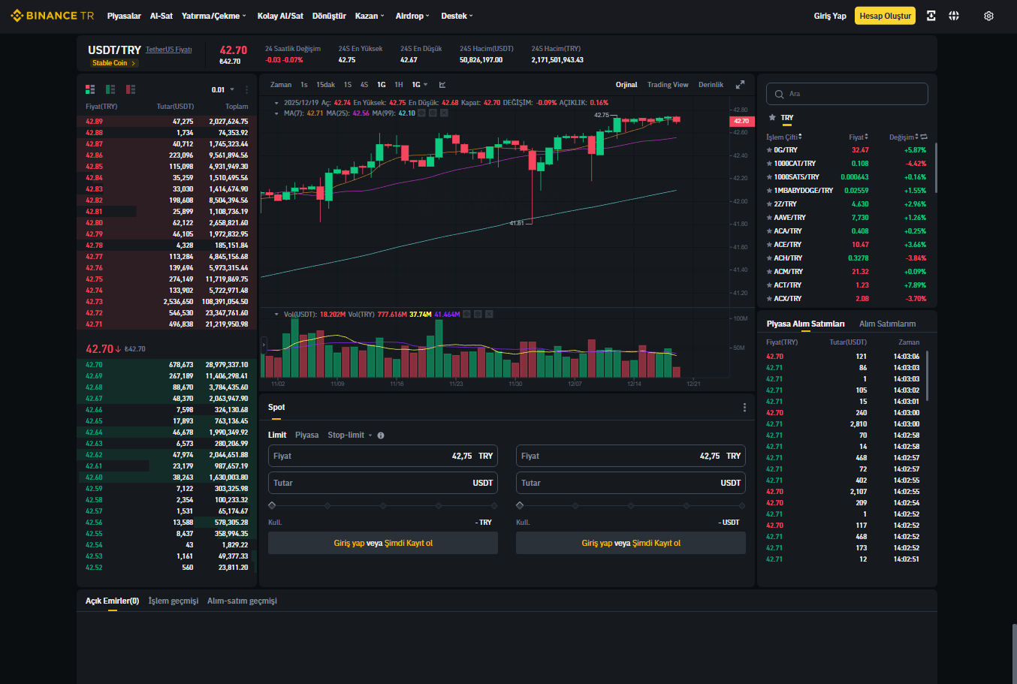Open the Alım-satım geçmişi tab
This screenshot has width=1017, height=684.
coord(242,601)
